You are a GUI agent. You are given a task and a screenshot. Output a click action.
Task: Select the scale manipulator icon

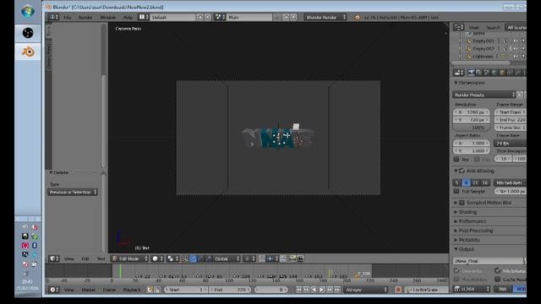[x=209, y=258]
